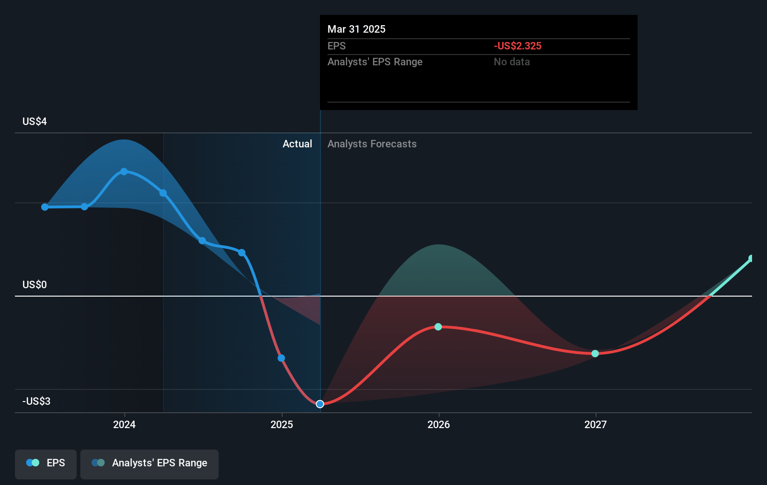Click the 2027 forecast EPS data point

595,353
